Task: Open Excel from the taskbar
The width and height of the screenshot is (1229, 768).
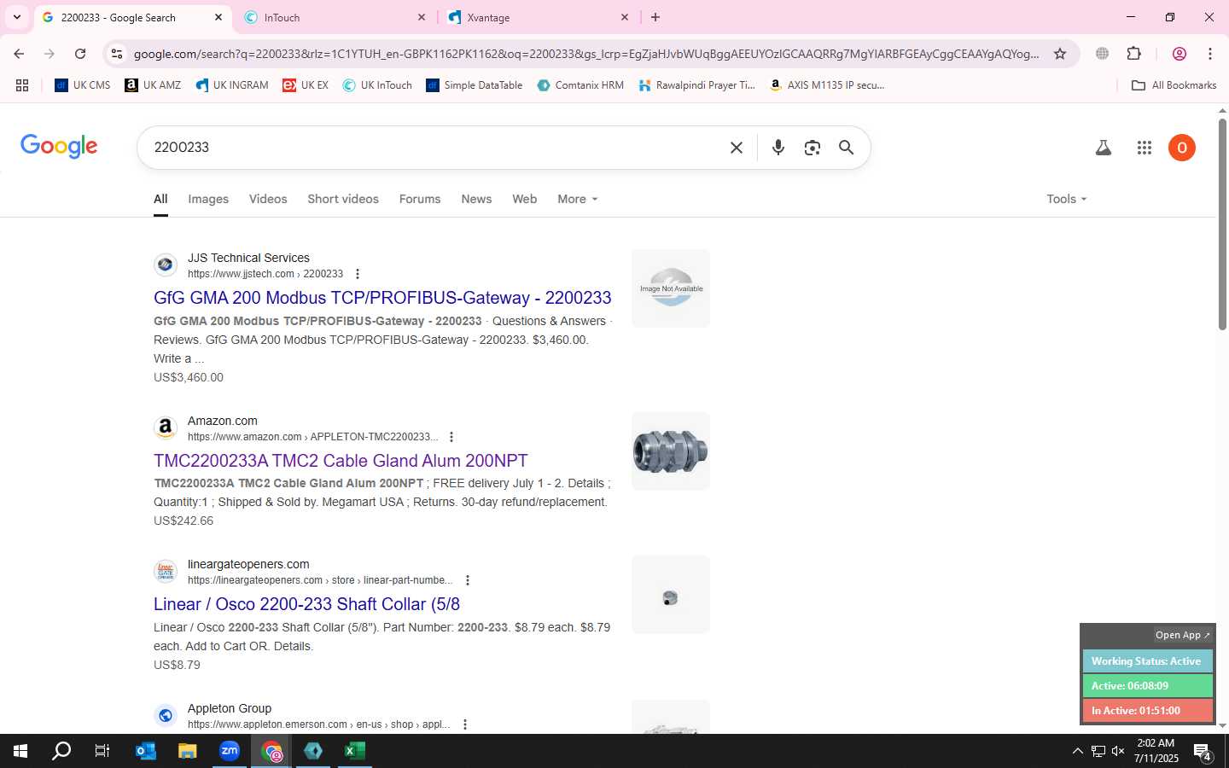Action: pyautogui.click(x=355, y=751)
